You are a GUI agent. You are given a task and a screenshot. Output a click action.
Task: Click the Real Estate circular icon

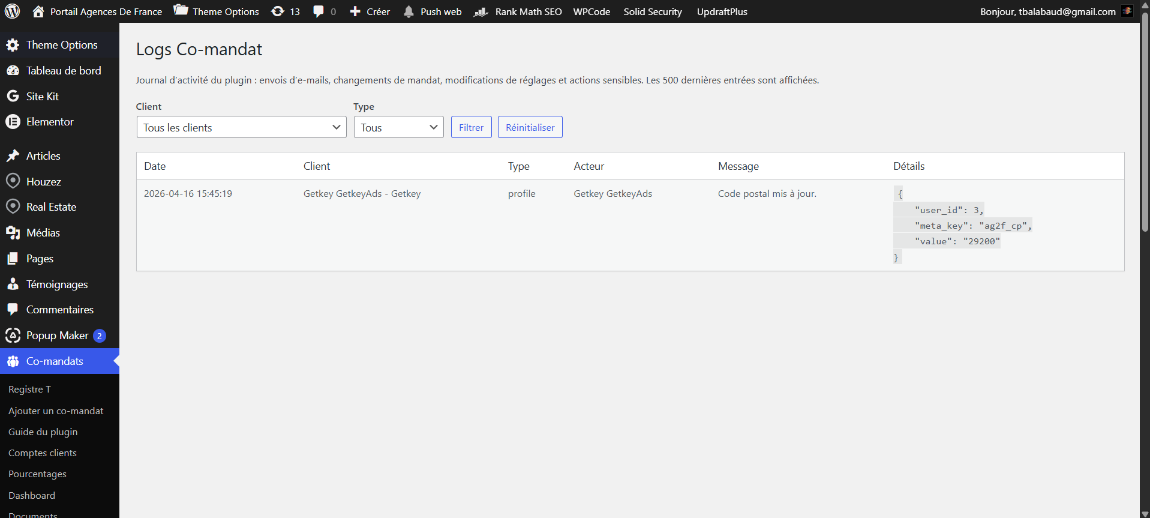coord(13,206)
